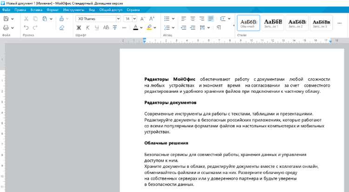Toggle italic К formatting

[x=87, y=28]
